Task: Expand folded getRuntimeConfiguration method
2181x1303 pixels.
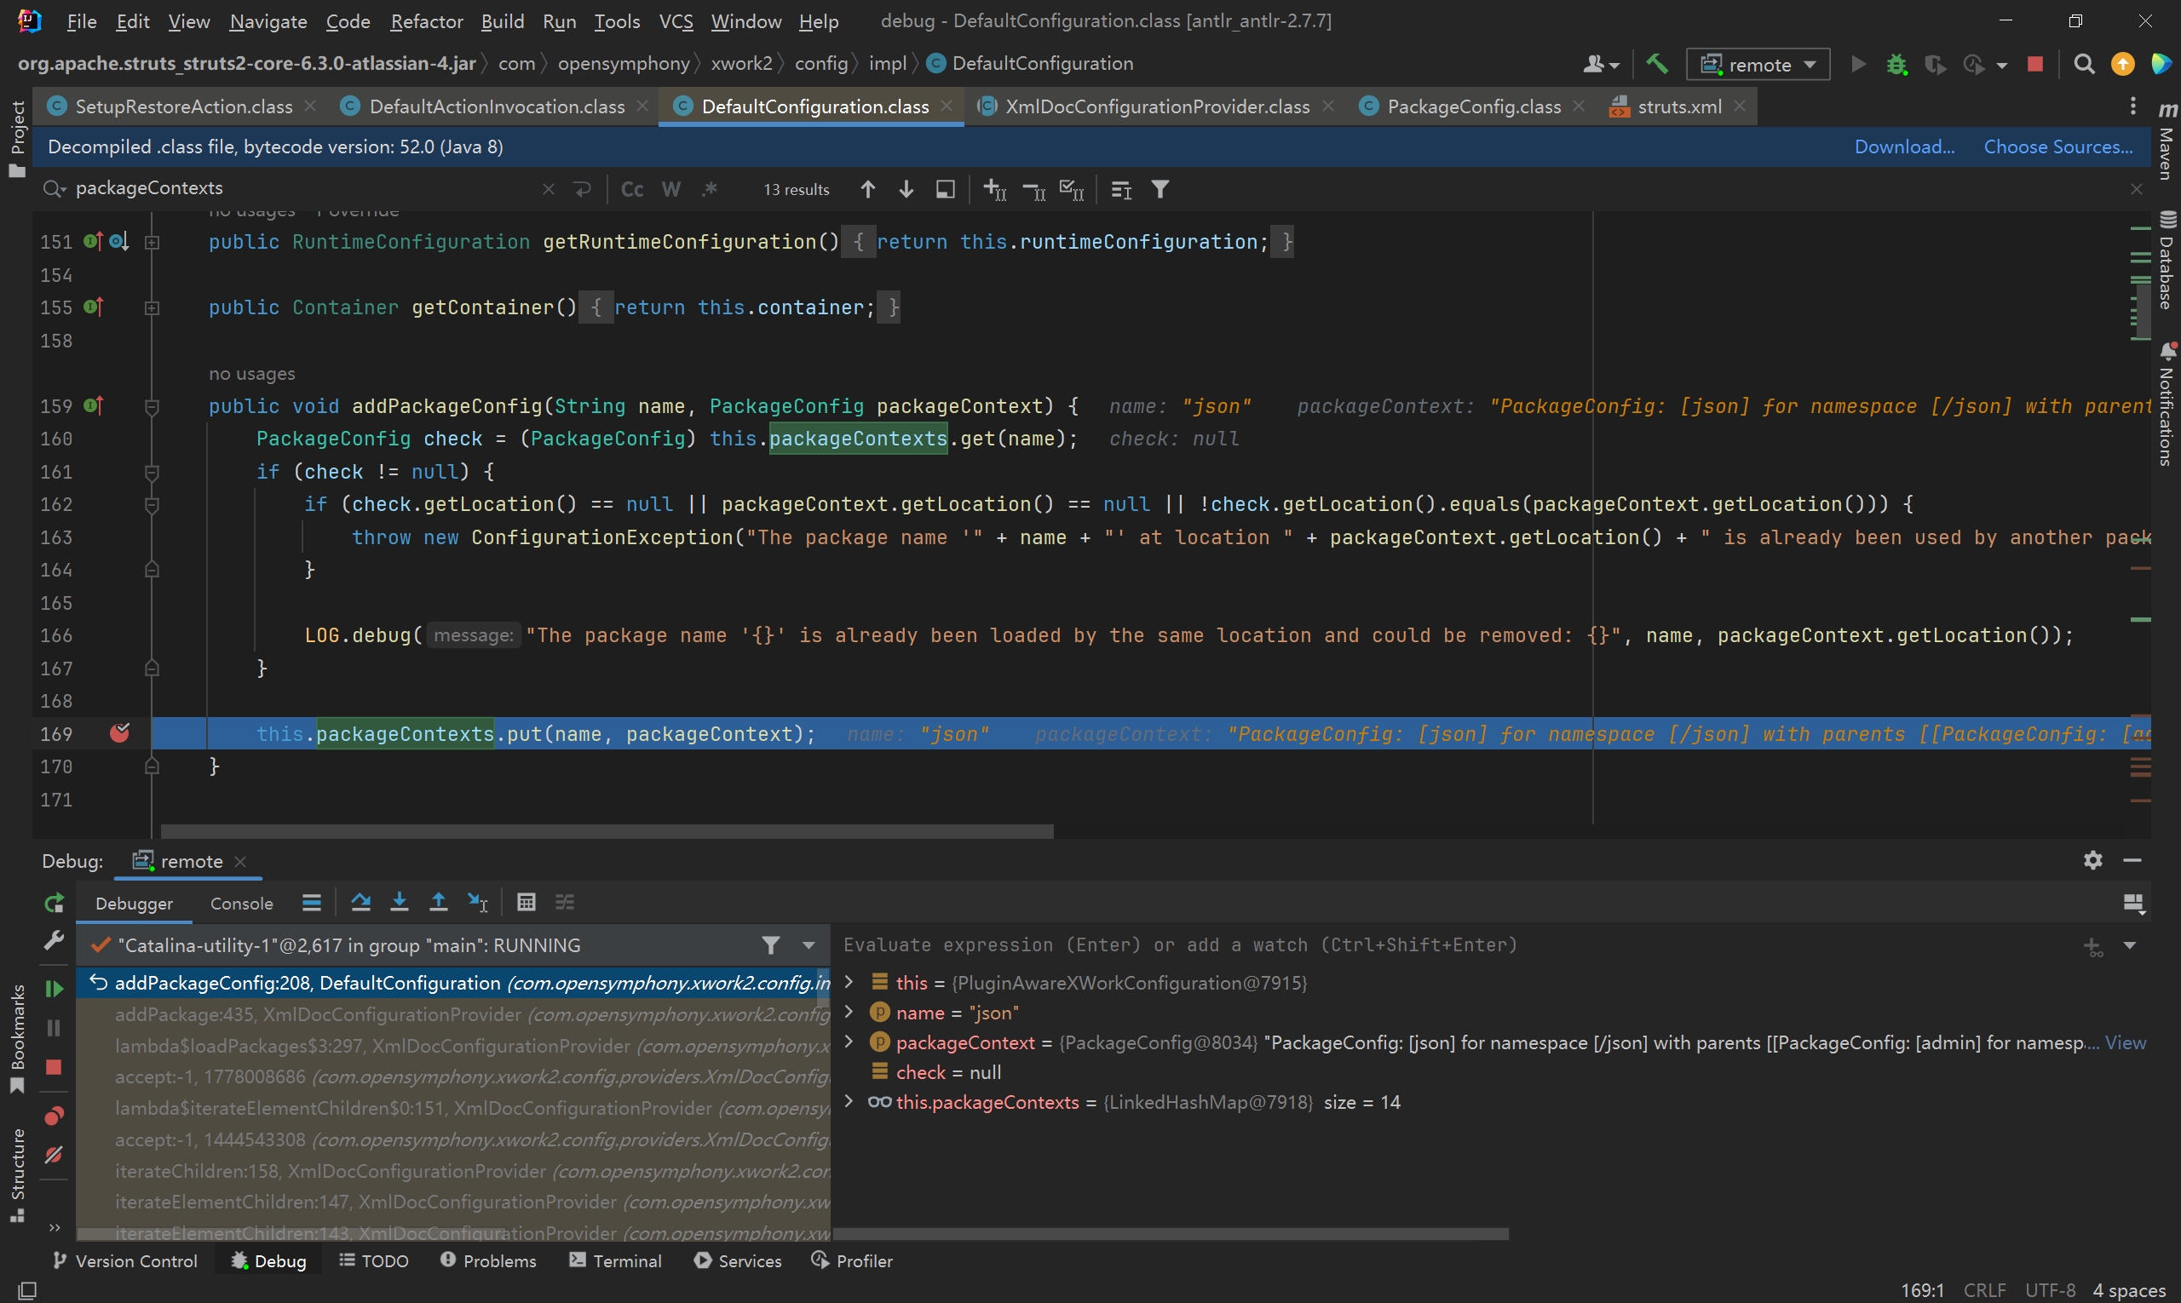Action: click(151, 242)
